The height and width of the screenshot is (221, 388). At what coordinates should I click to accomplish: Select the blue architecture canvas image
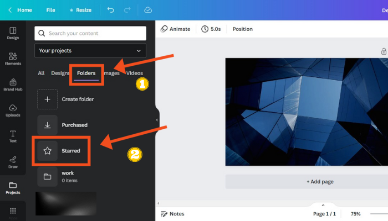(307, 112)
